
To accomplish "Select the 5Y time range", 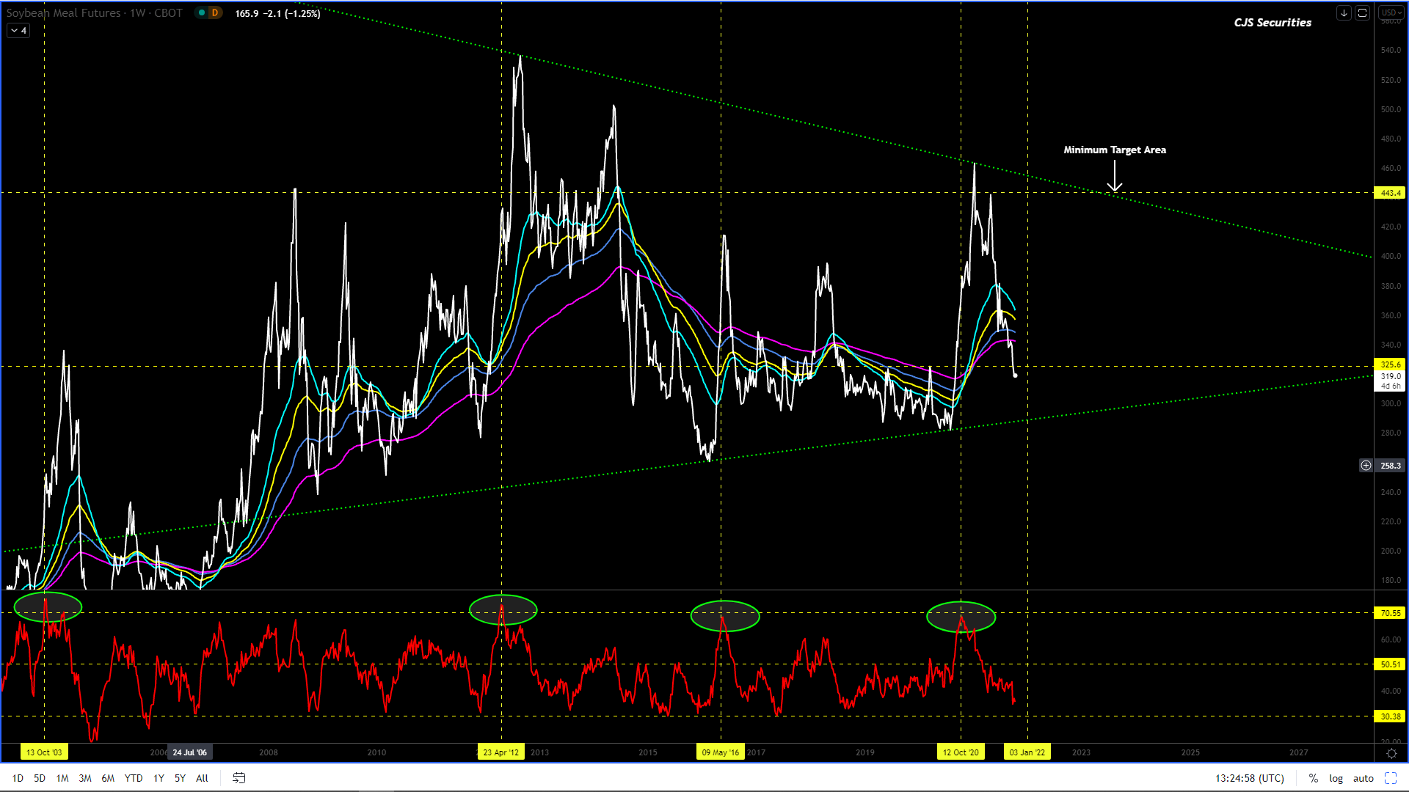I will pos(180,778).
